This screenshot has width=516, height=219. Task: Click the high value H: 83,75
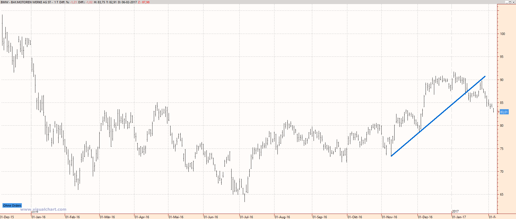(99, 2)
